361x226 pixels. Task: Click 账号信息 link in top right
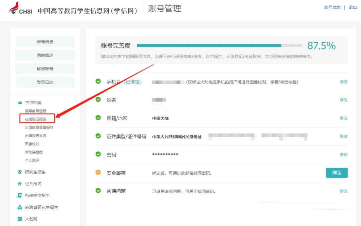click(332, 7)
